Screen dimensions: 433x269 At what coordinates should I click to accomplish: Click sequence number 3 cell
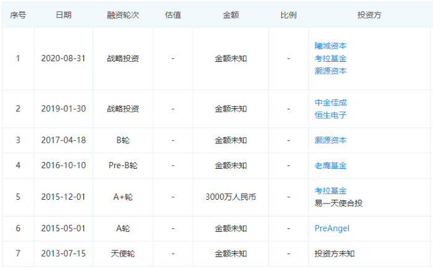click(x=18, y=140)
